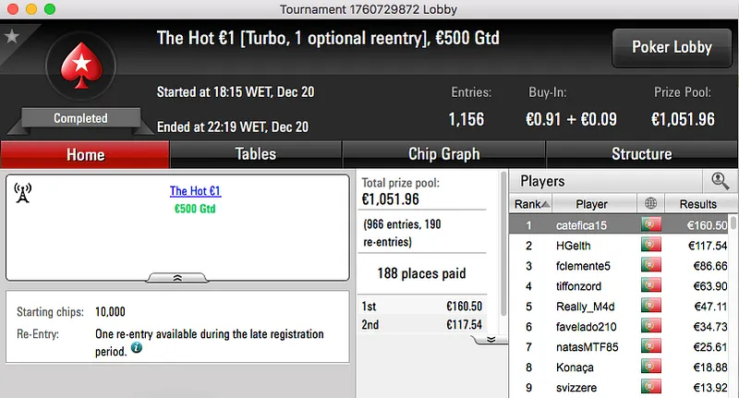
Task: Expand the prize payouts list
Action: [491, 339]
